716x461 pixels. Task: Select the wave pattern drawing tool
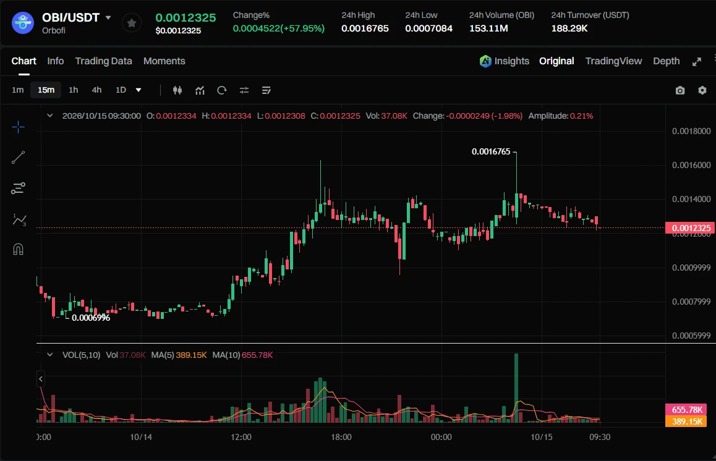(19, 219)
